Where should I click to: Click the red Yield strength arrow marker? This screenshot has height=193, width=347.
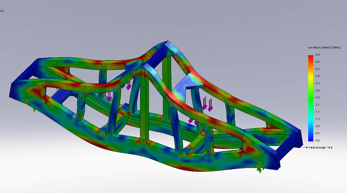click(305, 147)
